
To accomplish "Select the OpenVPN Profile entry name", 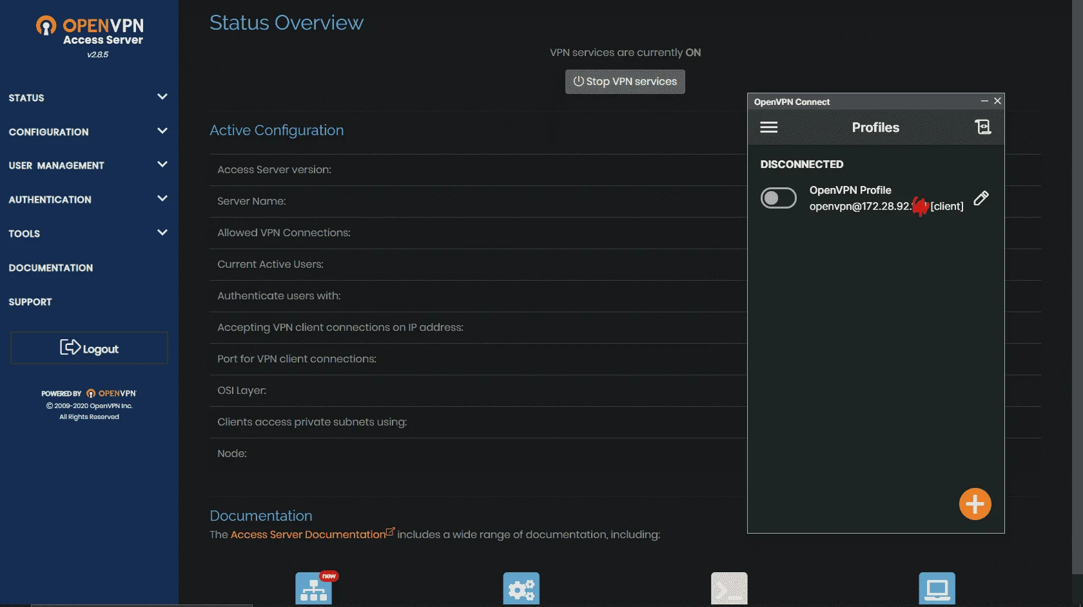I will pos(850,190).
